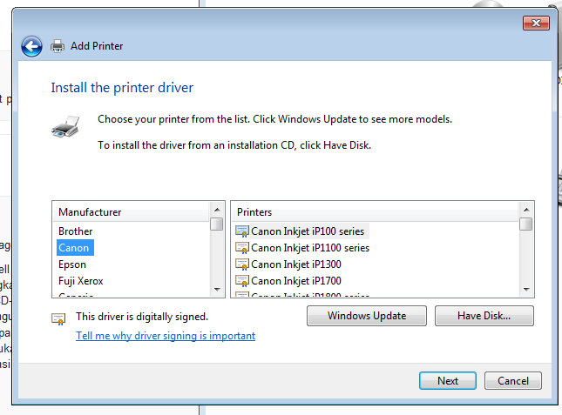Click certificate icon of Canon Inkjet iP1300
The height and width of the screenshot is (415, 562).
click(x=242, y=264)
